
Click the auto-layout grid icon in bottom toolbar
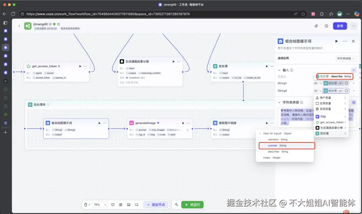121,205
